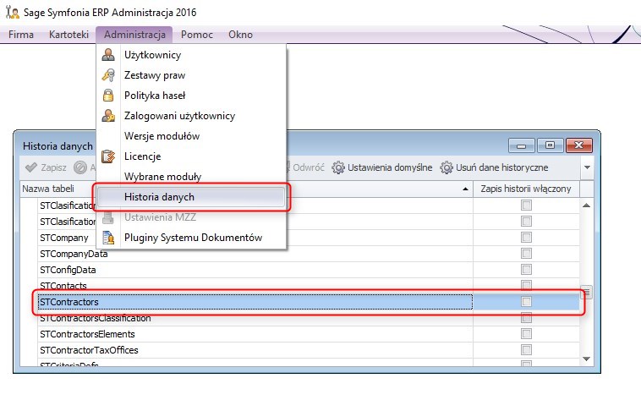Click the Zestawy praw keys icon
Screen dimensions: 641x411
[108, 75]
